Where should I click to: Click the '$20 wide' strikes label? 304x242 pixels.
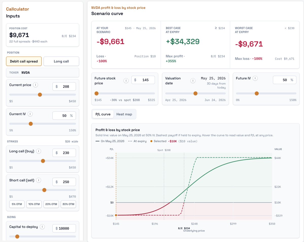(71, 141)
